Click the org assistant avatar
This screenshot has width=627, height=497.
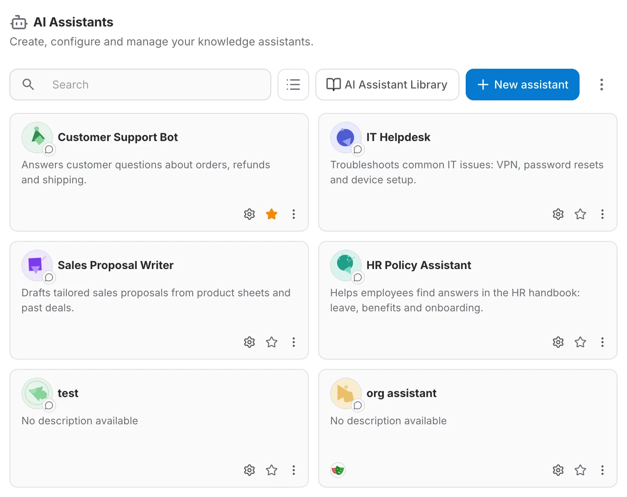point(346,393)
